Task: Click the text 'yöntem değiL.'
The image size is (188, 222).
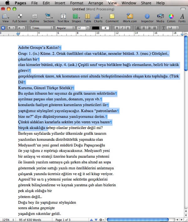Action: coord(30,197)
